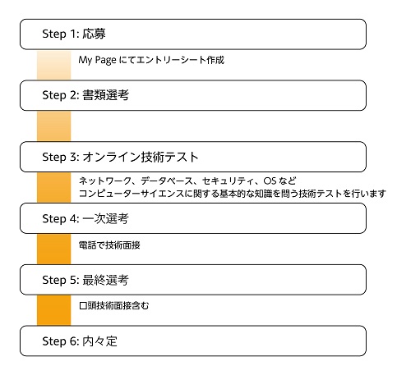The image size is (411, 375).
Task: Select the Step 2: 書類選考 box
Action: pyautogui.click(x=193, y=95)
